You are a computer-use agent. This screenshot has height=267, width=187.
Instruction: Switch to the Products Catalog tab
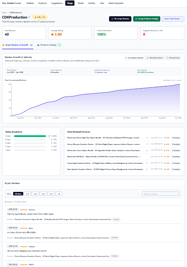(49, 45)
